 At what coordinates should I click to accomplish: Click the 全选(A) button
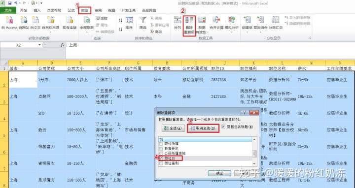174,128
